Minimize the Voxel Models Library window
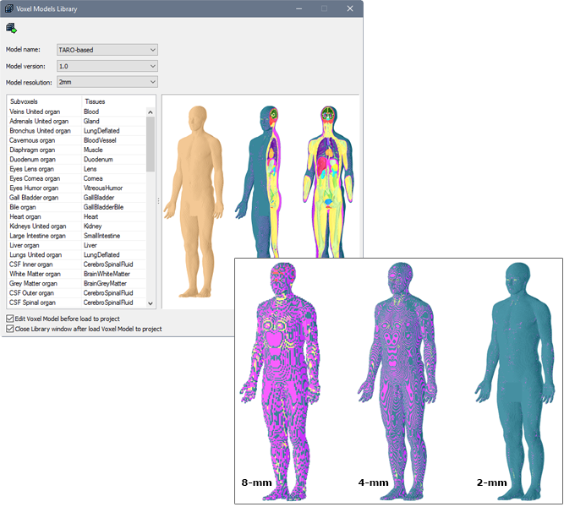 tap(296, 8)
